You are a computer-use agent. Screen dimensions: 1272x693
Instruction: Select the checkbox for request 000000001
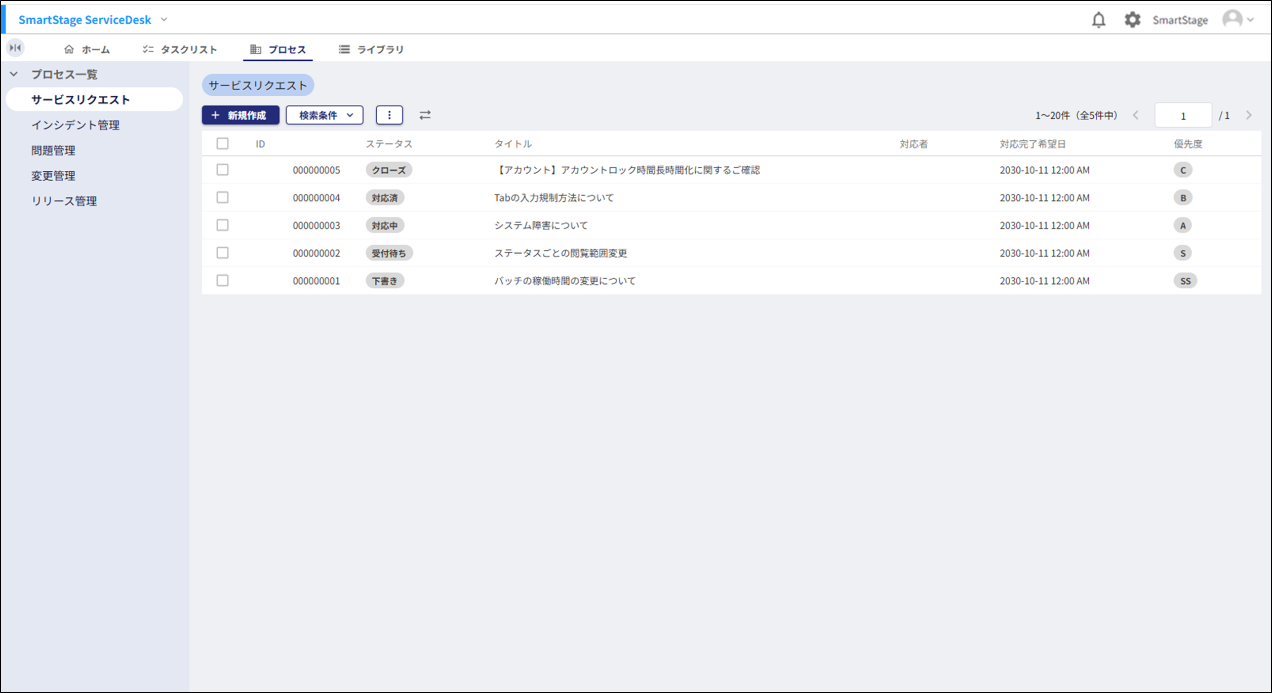pos(222,280)
